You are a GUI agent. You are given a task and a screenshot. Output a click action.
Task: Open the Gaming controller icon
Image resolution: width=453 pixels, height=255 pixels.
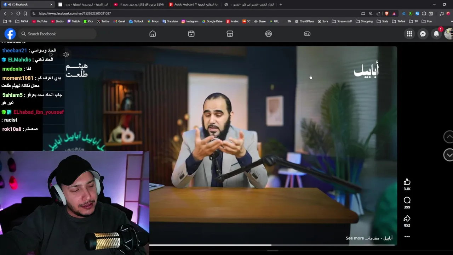[307, 34]
